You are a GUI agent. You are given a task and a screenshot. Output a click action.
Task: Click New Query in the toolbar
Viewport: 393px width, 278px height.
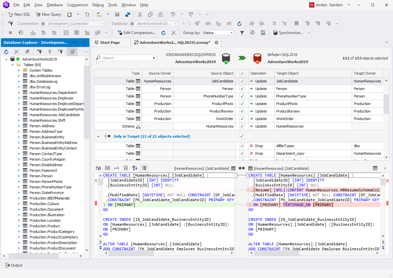point(48,14)
